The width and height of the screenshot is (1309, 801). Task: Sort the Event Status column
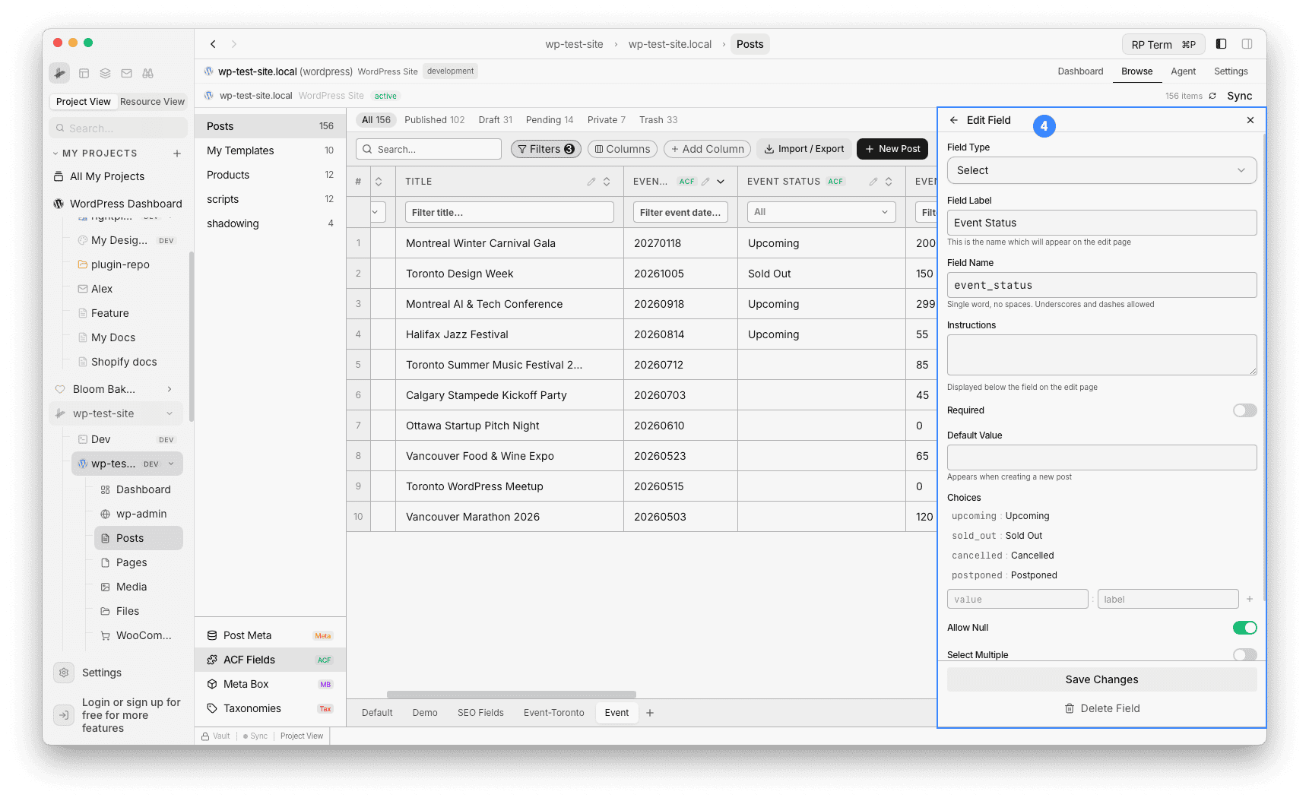[889, 182]
